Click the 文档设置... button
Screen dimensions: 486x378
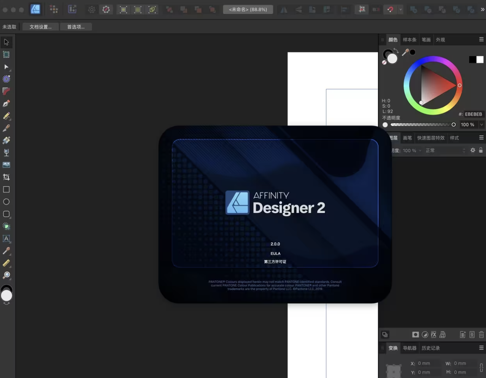pyautogui.click(x=40, y=27)
